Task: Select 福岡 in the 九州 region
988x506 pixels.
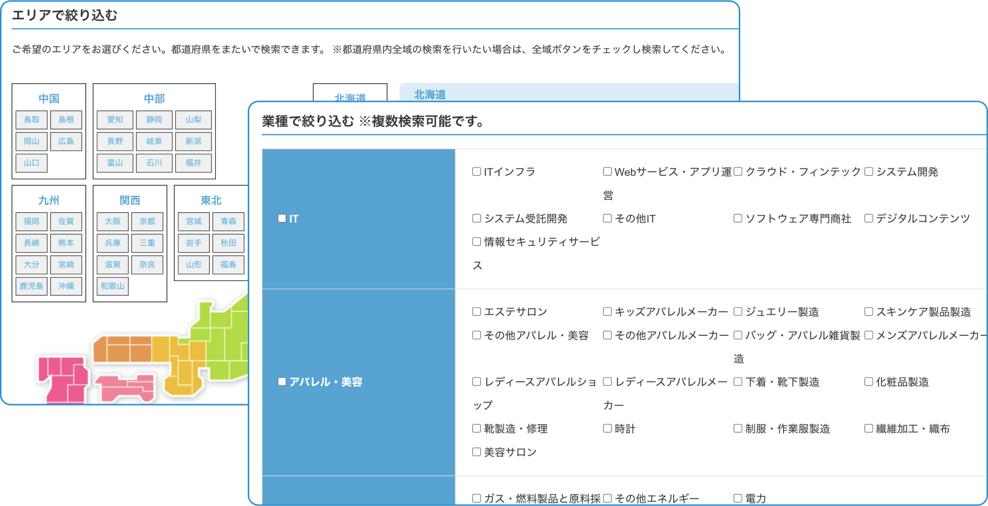Action: tap(32, 221)
